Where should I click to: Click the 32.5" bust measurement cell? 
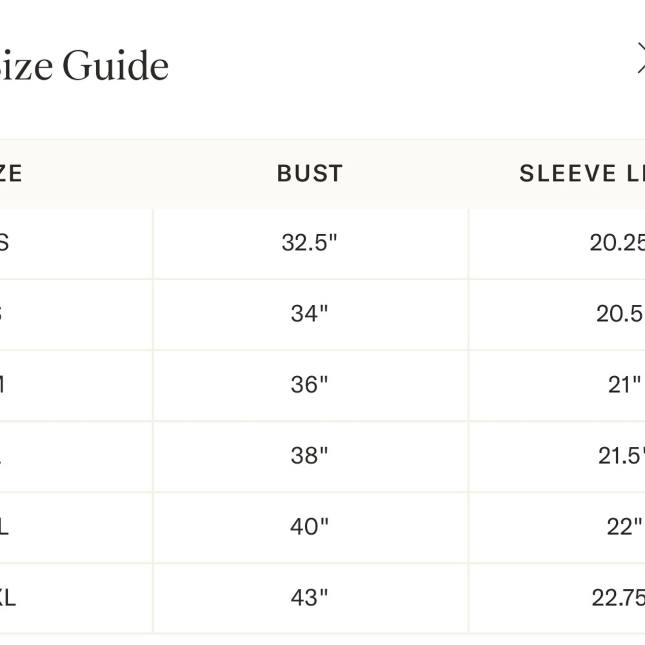point(311,244)
